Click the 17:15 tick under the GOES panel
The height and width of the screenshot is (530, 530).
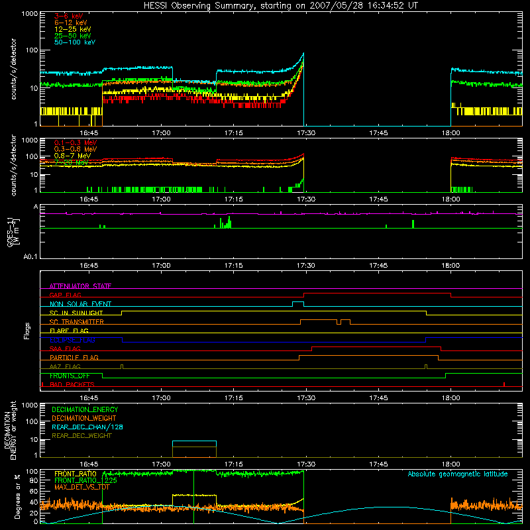tap(234, 266)
